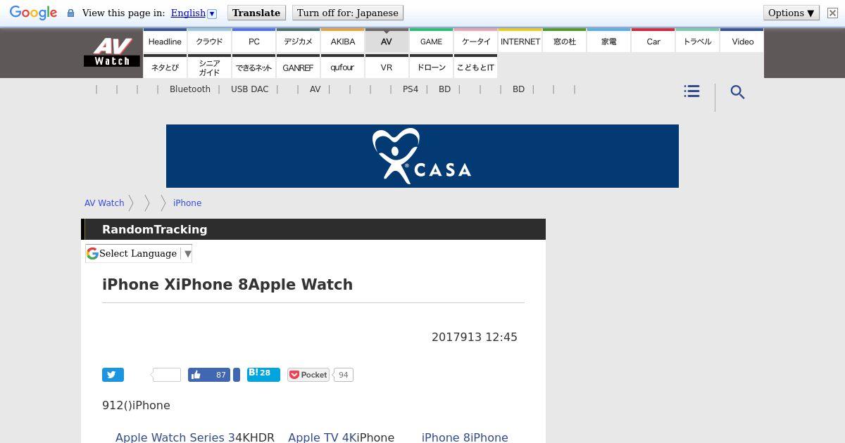The image size is (845, 443).
Task: Click the Translate button
Action: click(x=256, y=13)
